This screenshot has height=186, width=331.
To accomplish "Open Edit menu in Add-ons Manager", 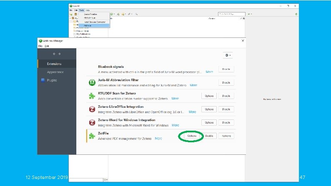I will click(47, 46).
